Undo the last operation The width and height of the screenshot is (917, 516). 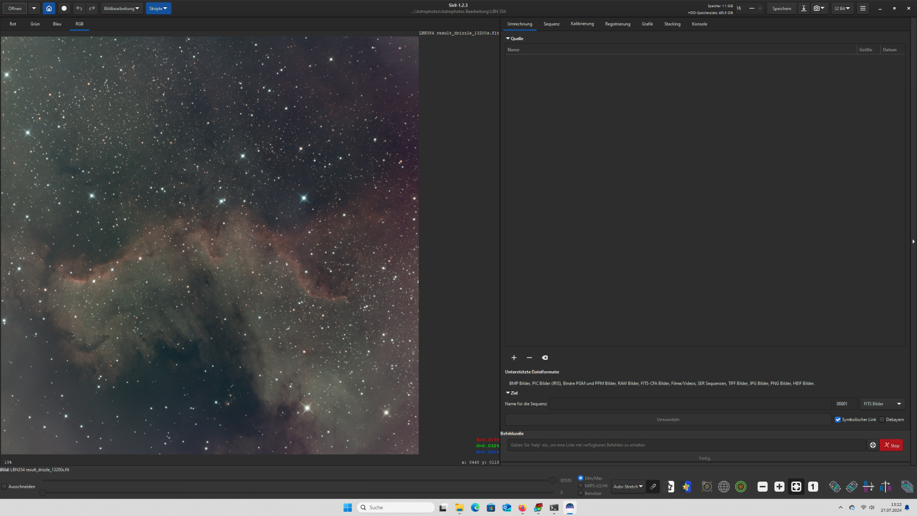(x=79, y=8)
